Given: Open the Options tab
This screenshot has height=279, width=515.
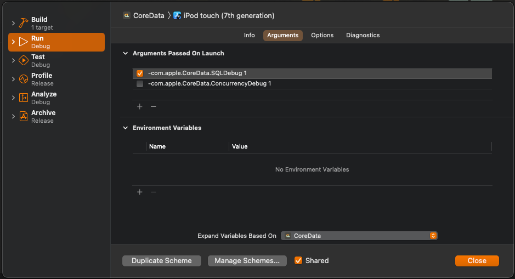Looking at the screenshot, I should click(322, 35).
